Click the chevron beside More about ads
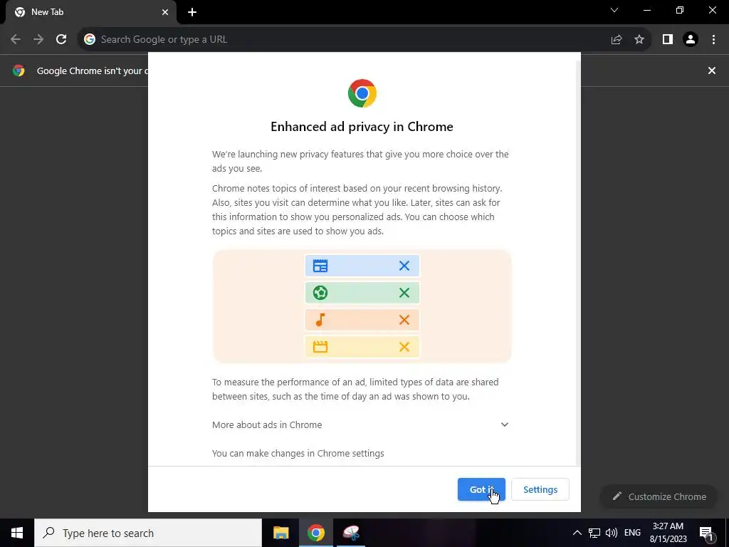729x547 pixels. coord(505,424)
